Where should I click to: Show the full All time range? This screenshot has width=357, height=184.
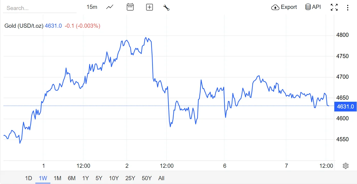click(161, 178)
